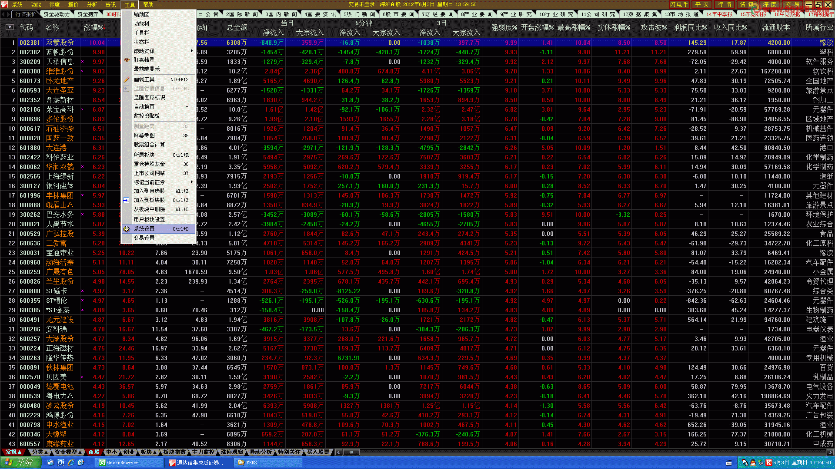
Task: Open the 系统 menu
Action: coord(17,5)
